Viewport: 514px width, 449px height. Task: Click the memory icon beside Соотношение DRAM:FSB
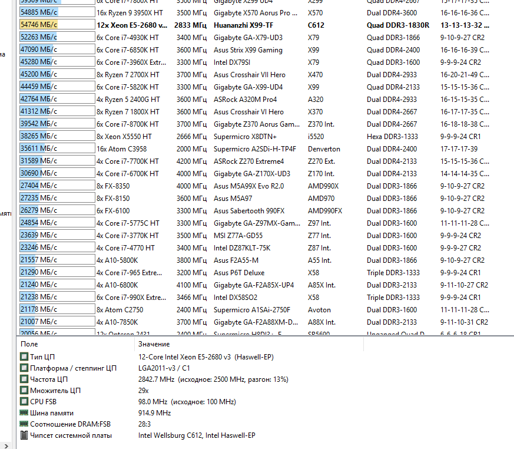(24, 424)
